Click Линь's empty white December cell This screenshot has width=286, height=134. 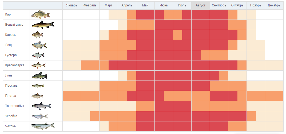pos(274,75)
